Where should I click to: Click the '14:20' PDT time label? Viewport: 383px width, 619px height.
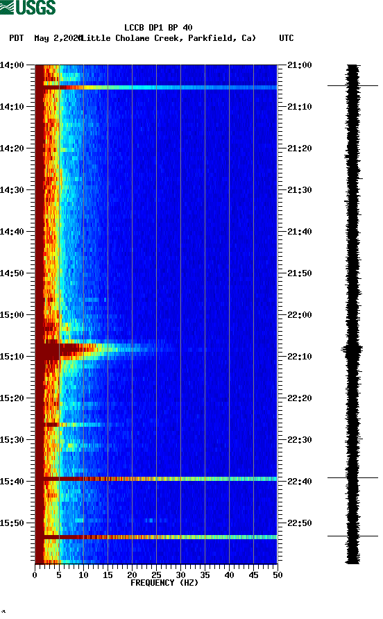click(12, 149)
